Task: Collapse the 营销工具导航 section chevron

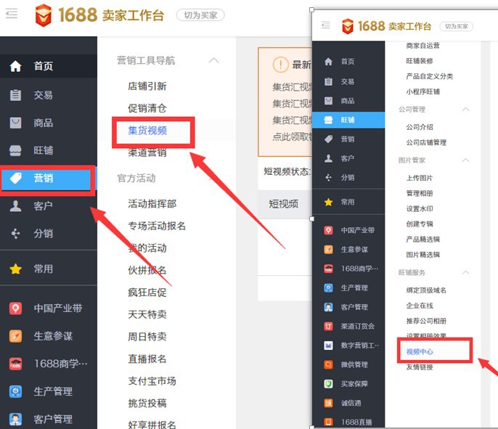Action: click(x=213, y=60)
